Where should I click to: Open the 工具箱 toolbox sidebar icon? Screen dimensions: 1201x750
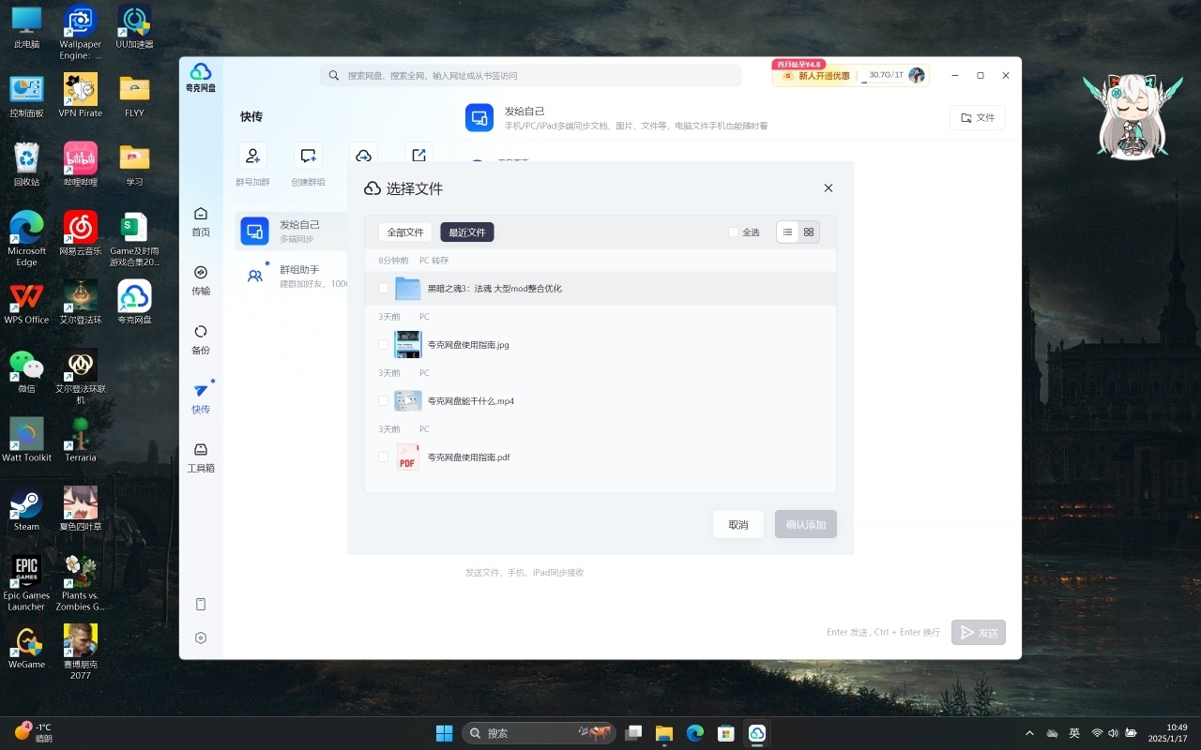201,457
